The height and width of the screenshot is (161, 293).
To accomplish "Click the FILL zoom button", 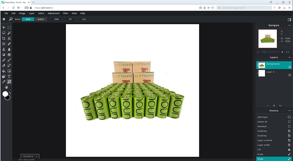I will click(x=84, y=19).
